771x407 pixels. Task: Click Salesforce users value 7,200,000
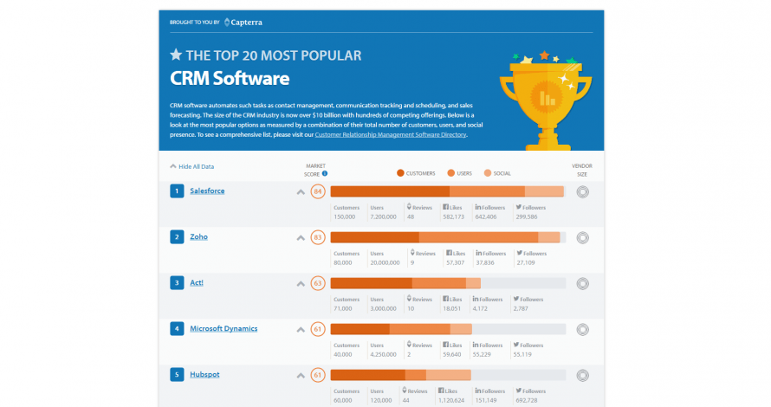[x=383, y=216]
